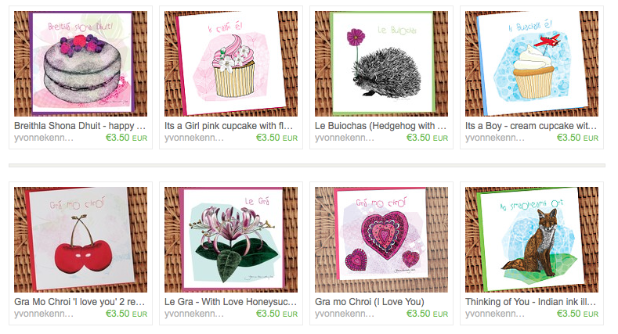Click the Le Buiochas Hedgehog listing title

click(x=381, y=126)
